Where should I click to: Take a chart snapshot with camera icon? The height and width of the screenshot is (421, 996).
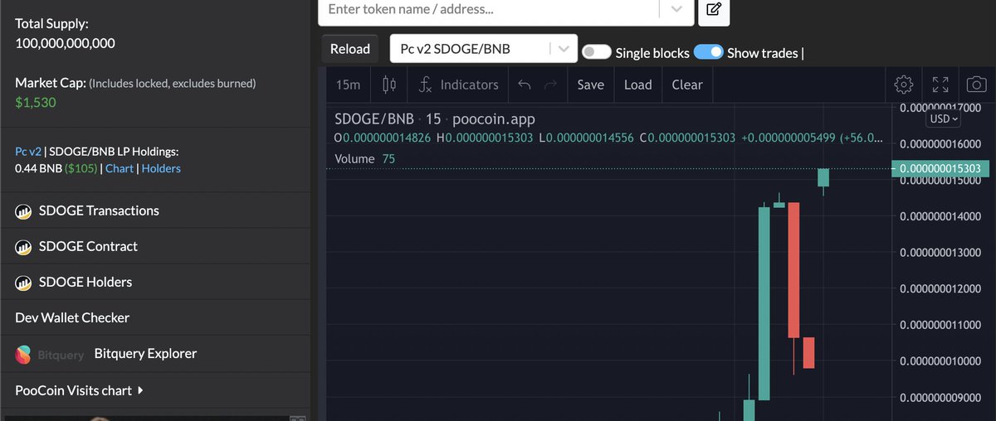pyautogui.click(x=977, y=85)
